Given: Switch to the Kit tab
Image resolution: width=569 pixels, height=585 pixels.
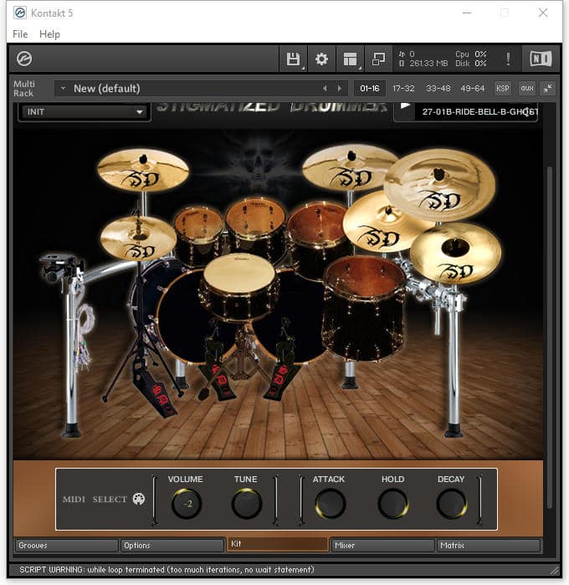Looking at the screenshot, I should point(277,544).
